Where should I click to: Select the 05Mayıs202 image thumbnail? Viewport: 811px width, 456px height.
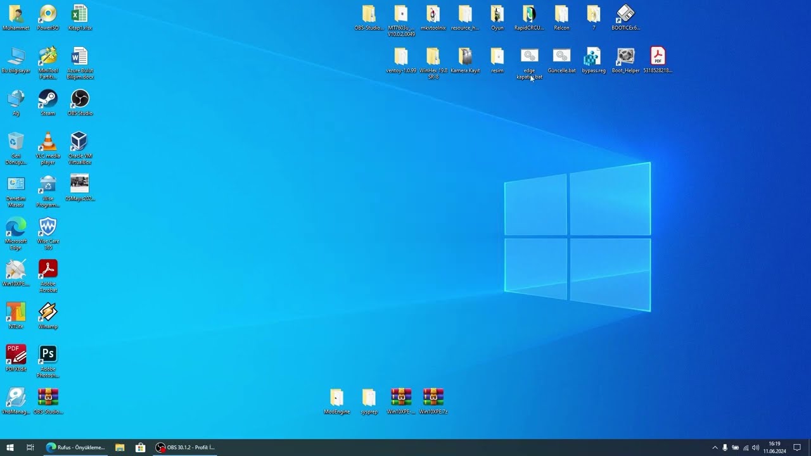[x=80, y=188]
